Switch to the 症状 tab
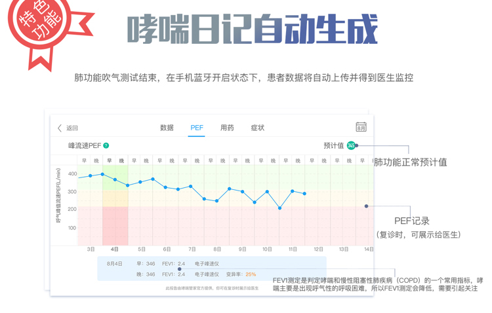This screenshot has width=492, height=313. pyautogui.click(x=258, y=128)
